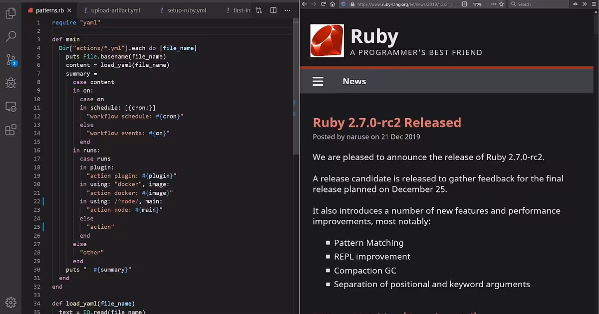Toggle Reader View in the browser
Viewport: 599px width, 314px height.
(x=465, y=4)
